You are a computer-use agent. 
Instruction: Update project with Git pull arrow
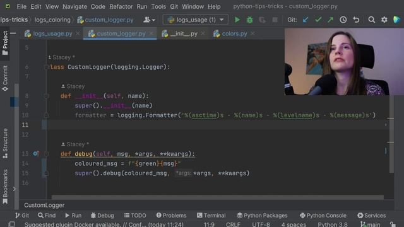306,20
